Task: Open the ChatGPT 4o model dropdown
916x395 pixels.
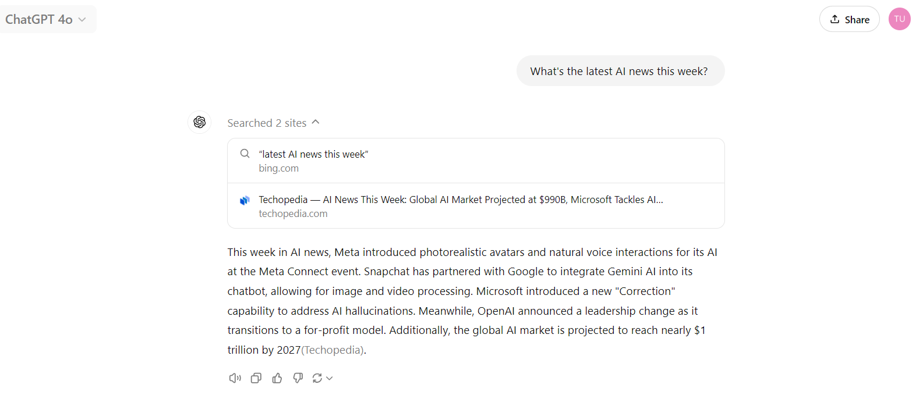Action: [x=47, y=19]
